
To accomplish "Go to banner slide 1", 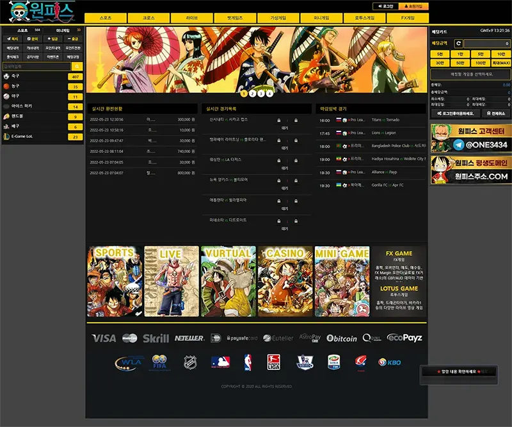I will tap(244, 94).
